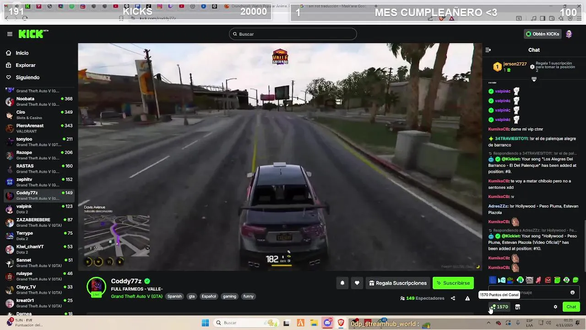Show hidden system tray icons chevron
This screenshot has height=330, width=586.
488,323
